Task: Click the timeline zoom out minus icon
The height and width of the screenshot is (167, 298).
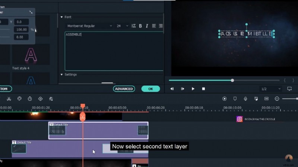Action: 277,99
